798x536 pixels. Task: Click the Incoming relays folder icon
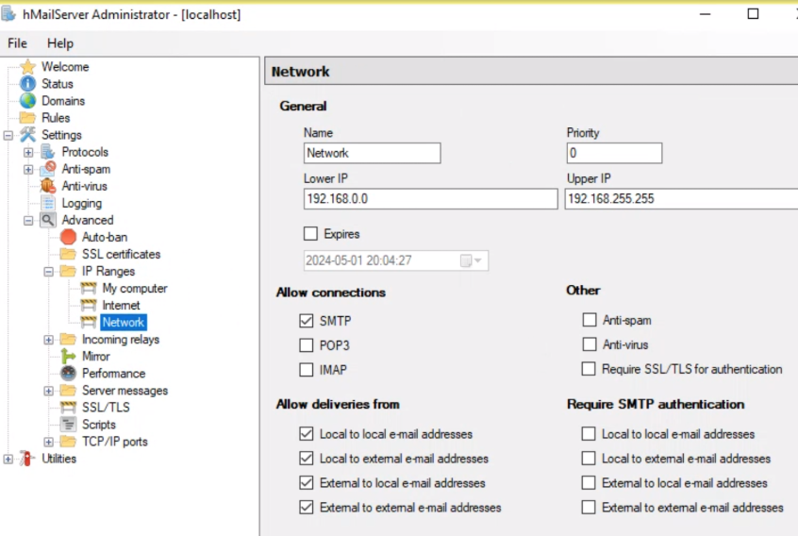[x=68, y=339]
